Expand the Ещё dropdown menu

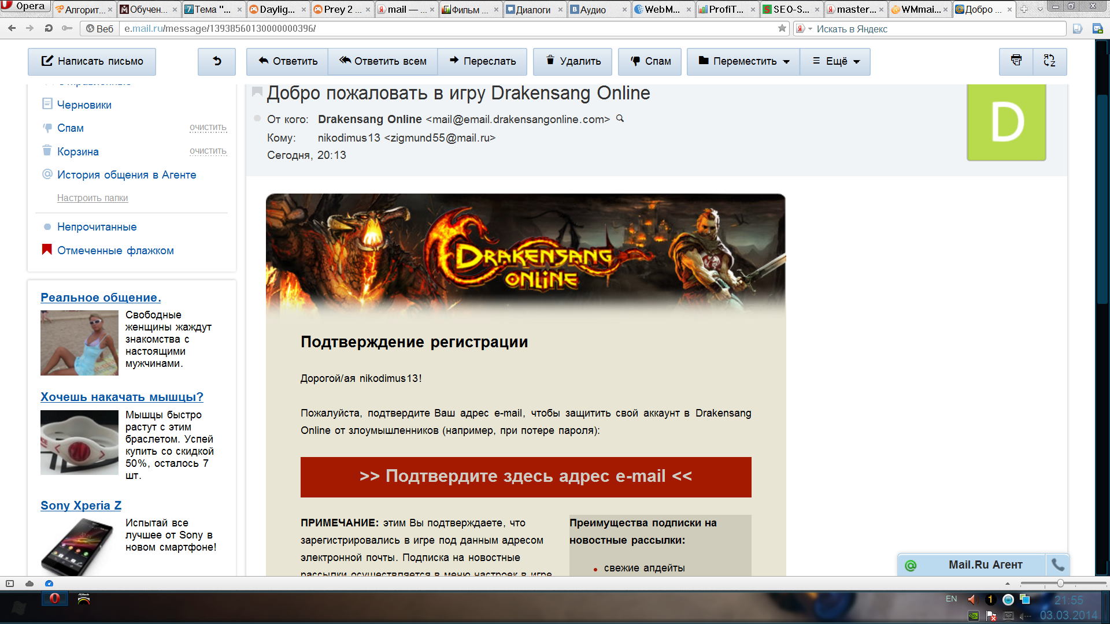coord(835,61)
